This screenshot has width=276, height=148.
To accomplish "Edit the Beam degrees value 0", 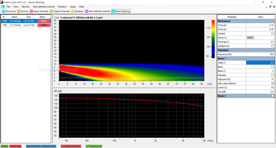I will click(x=260, y=71).
